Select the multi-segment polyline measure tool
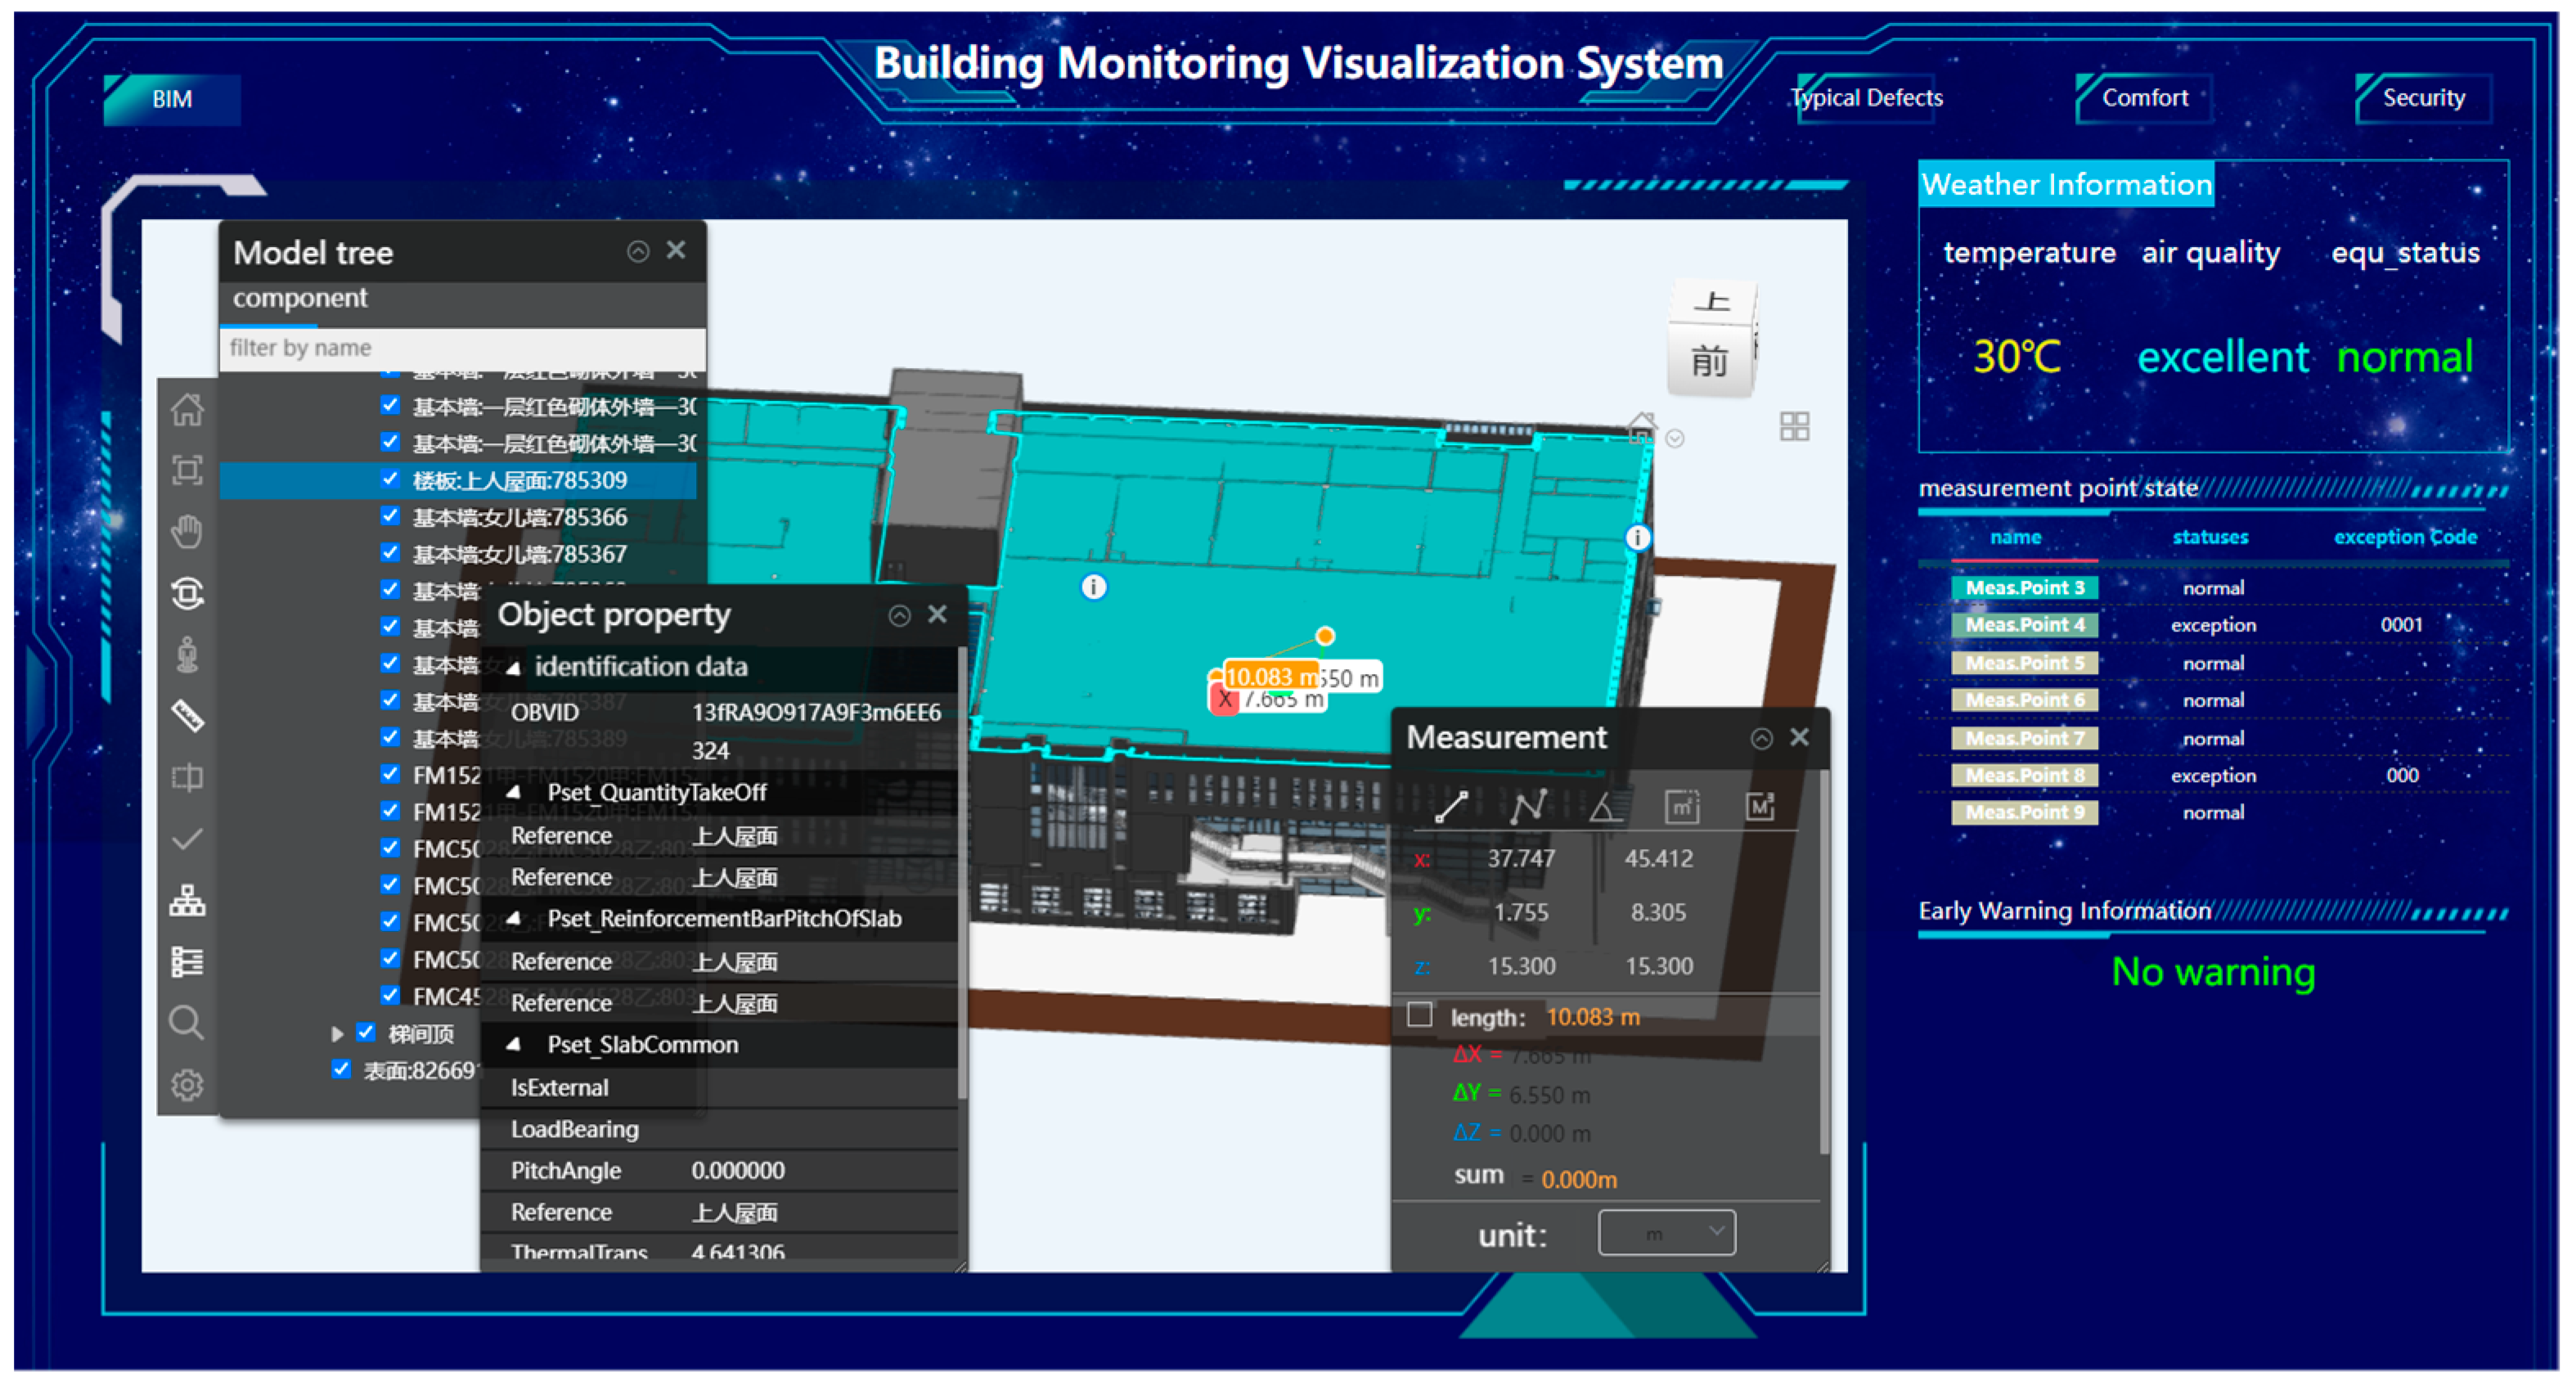 coord(1527,807)
